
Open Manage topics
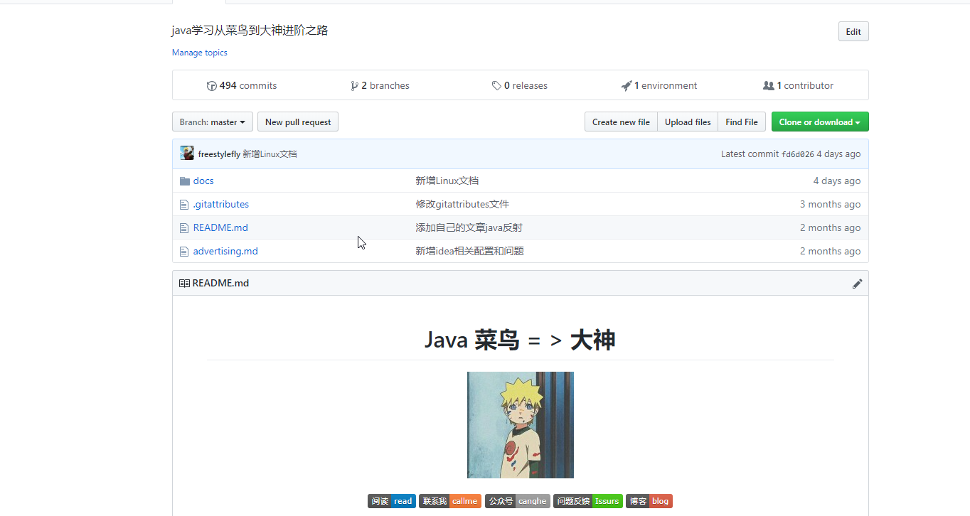tap(199, 53)
